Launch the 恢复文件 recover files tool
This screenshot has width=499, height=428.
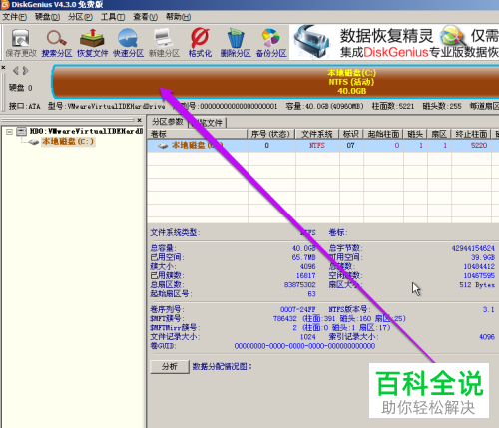point(93,43)
